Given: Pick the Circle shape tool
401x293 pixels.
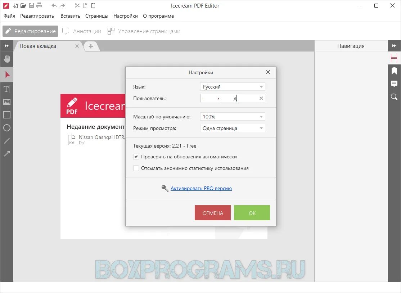Looking at the screenshot, I should (x=7, y=128).
